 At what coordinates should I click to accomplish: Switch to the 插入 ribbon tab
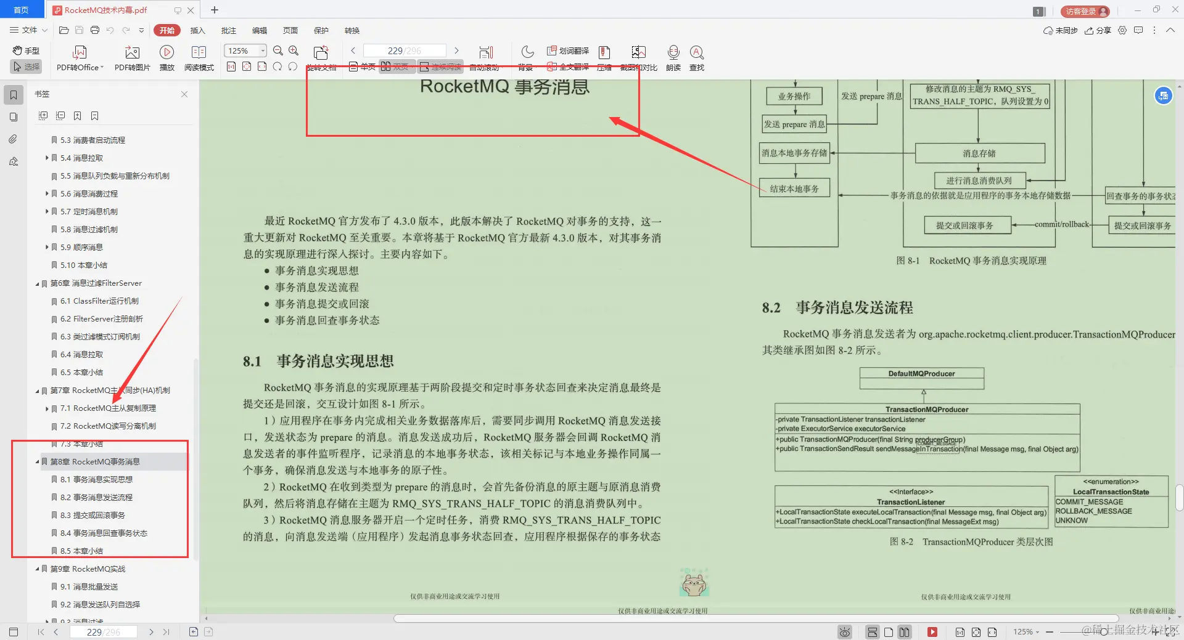click(x=197, y=30)
